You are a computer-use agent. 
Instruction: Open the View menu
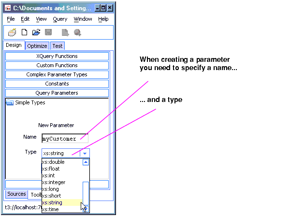(41, 19)
